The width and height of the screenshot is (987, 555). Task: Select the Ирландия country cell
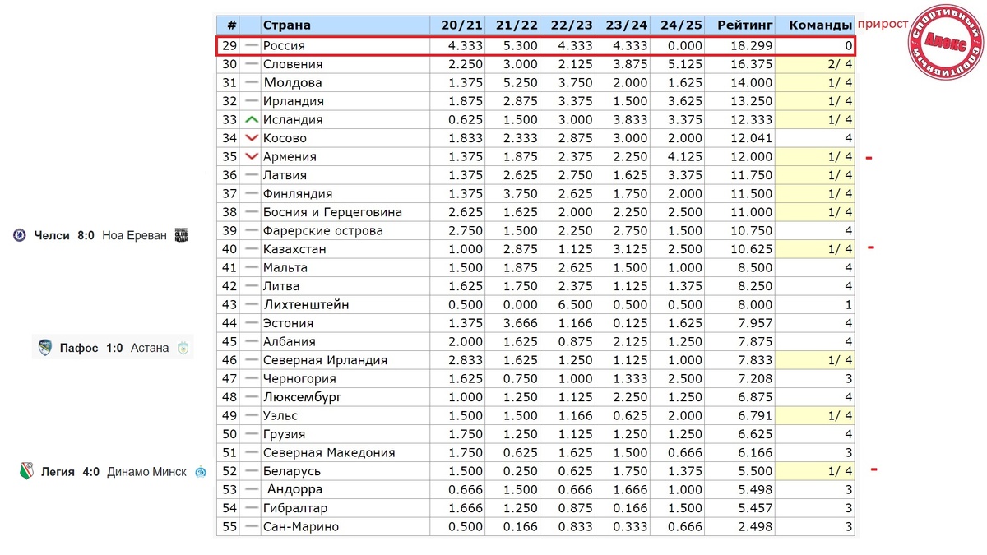345,101
